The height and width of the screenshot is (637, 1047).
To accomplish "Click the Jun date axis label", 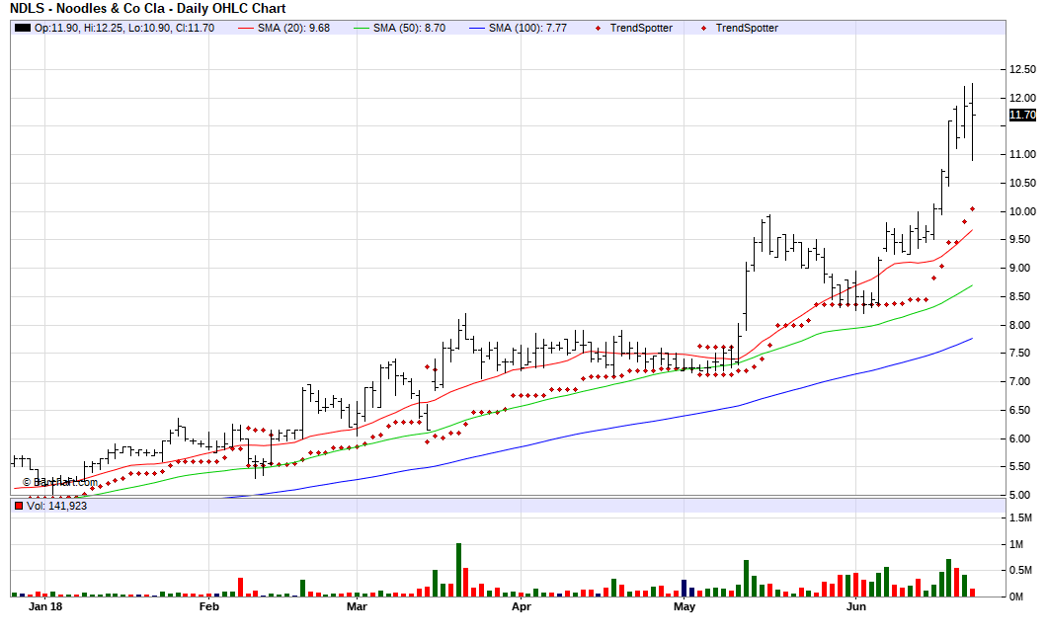I will tap(856, 606).
